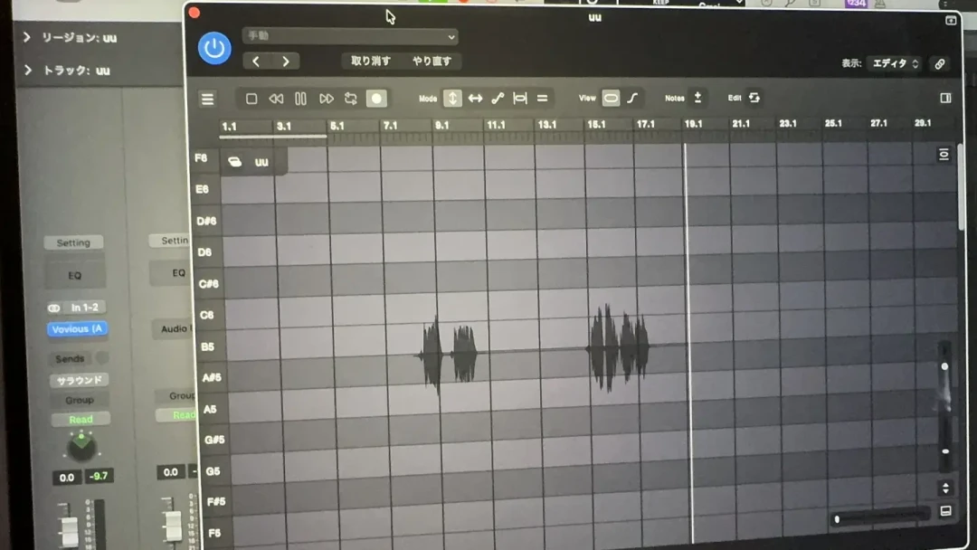
Task: Click the fast-forward transport button
Action: [x=326, y=99]
